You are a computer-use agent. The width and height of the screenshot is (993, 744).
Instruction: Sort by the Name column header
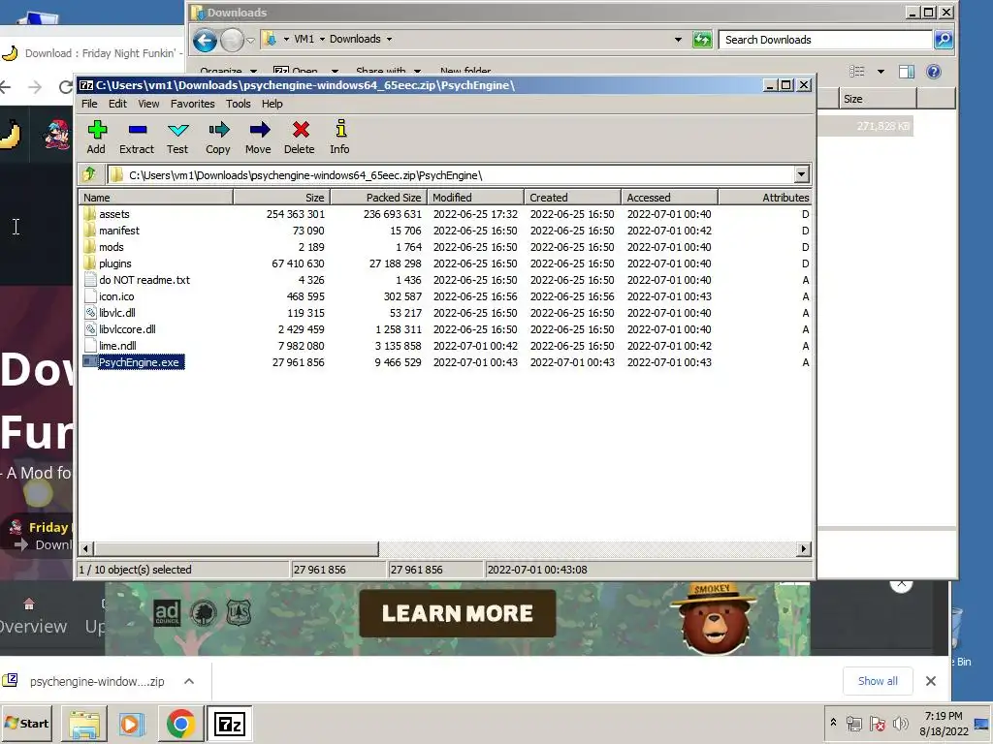[x=156, y=198]
